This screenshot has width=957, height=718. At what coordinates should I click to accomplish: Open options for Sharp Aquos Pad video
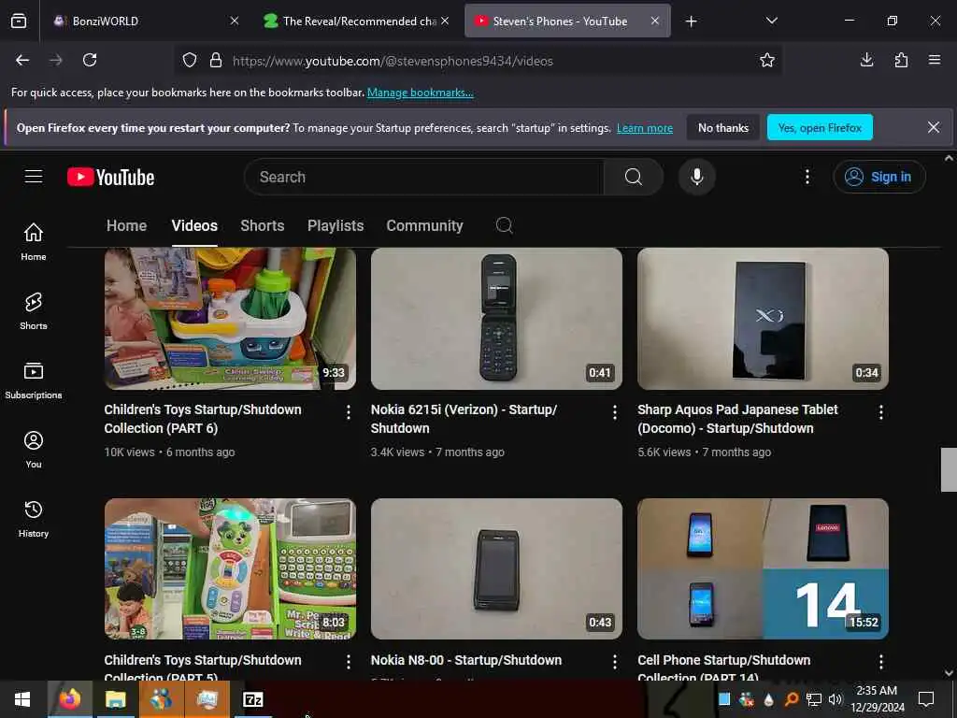(880, 412)
